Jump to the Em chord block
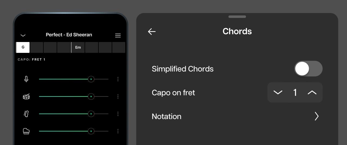The image size is (347, 145). point(78,47)
